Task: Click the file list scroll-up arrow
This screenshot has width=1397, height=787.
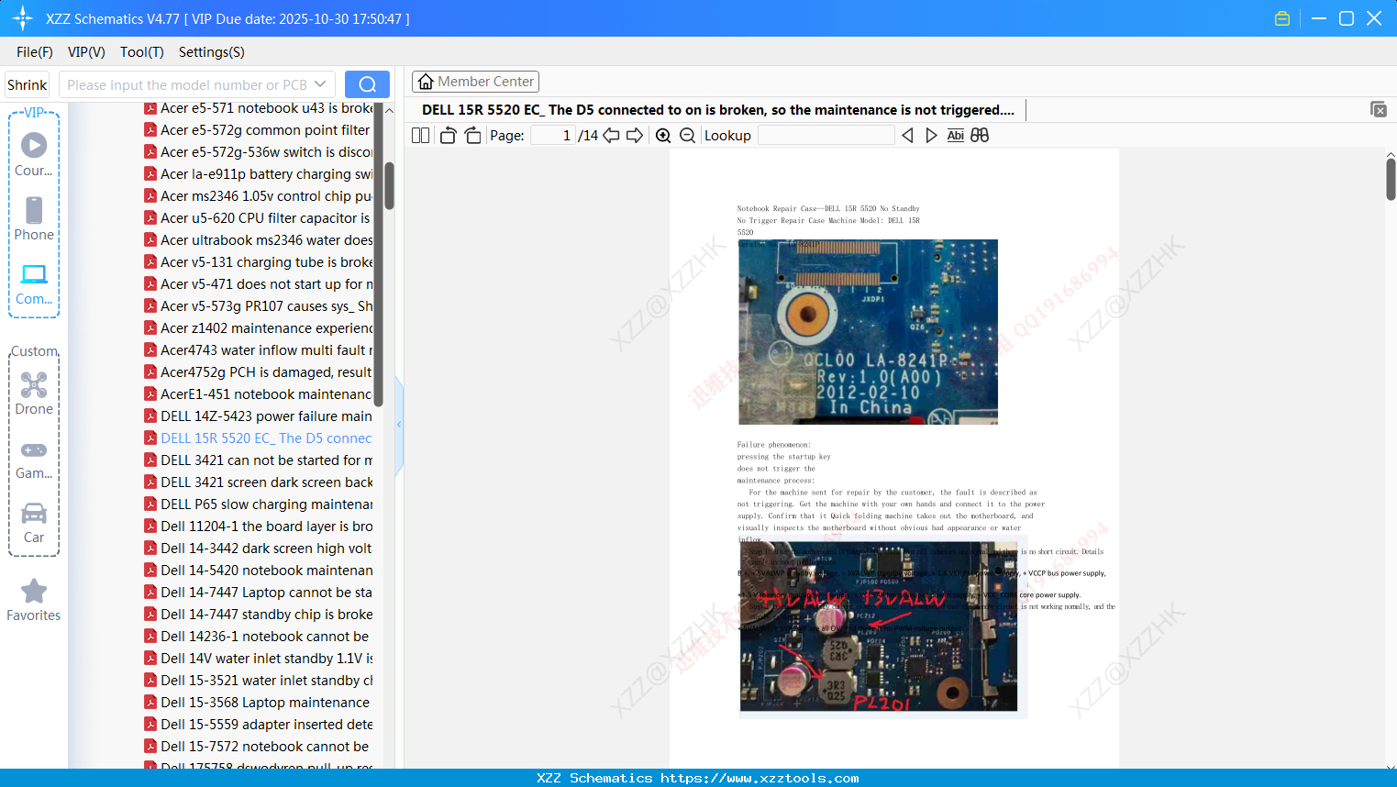Action: tap(389, 110)
